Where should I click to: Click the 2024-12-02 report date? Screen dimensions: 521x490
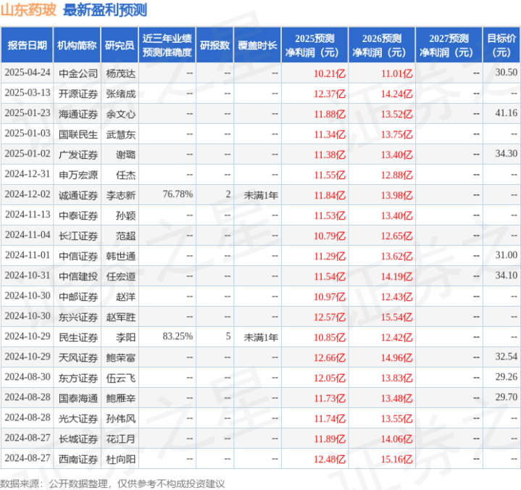(28, 194)
